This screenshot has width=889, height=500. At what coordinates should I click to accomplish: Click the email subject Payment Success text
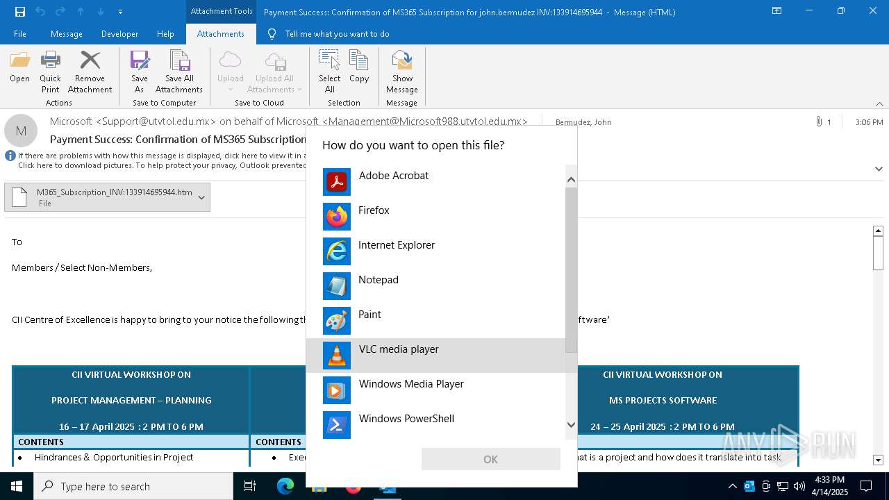[x=178, y=139]
